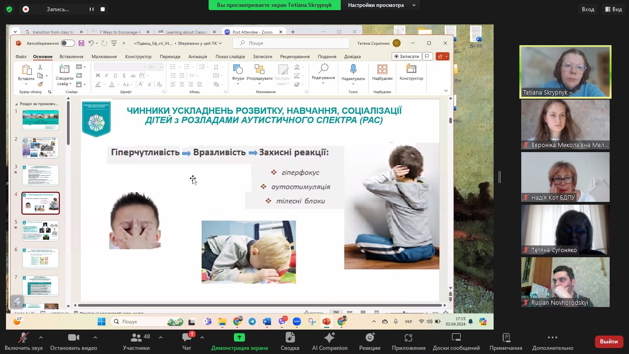Open the Insert tab in PowerPoint
Image resolution: width=629 pixels, height=354 pixels.
click(71, 57)
